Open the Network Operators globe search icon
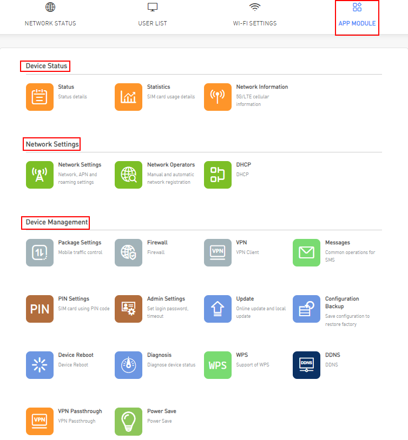The image size is (408, 440). click(128, 175)
